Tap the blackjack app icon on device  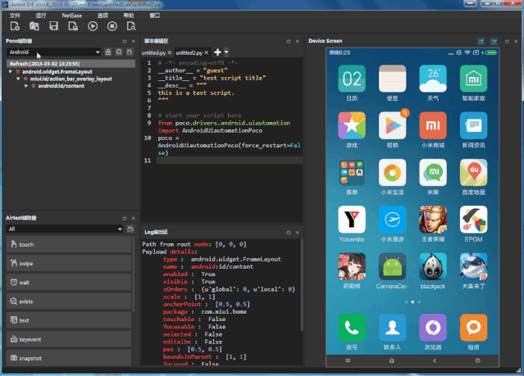pos(433,266)
